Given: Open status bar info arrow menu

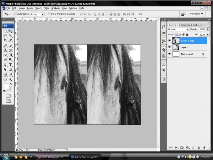Looking at the screenshot, I should coord(66,150).
